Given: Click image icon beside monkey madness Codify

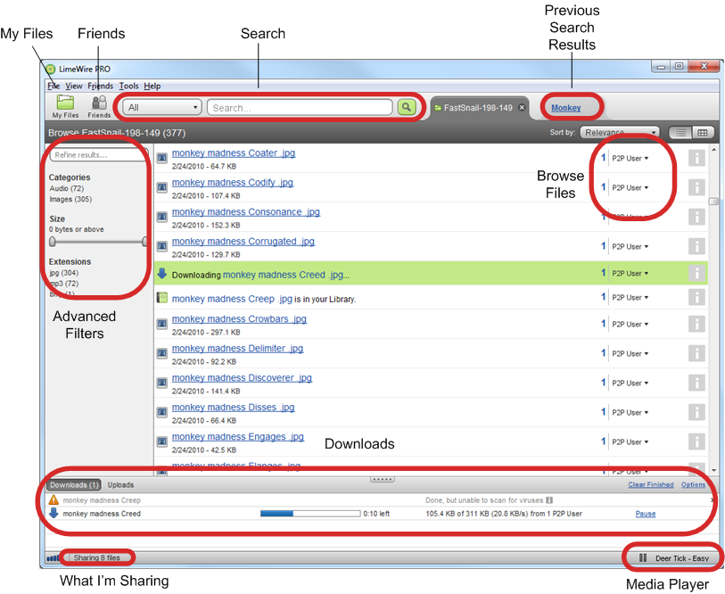Looking at the screenshot, I should (x=161, y=187).
